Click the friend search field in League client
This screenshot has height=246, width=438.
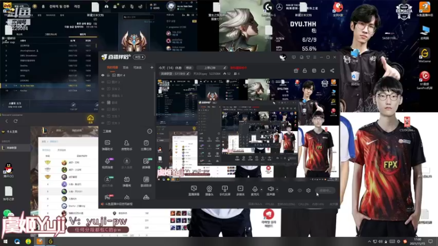[x=139, y=17]
